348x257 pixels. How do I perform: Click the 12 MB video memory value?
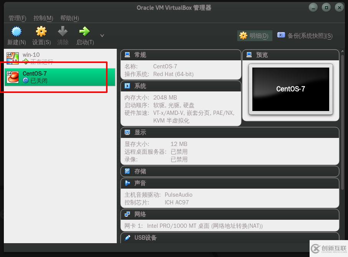click(179, 144)
